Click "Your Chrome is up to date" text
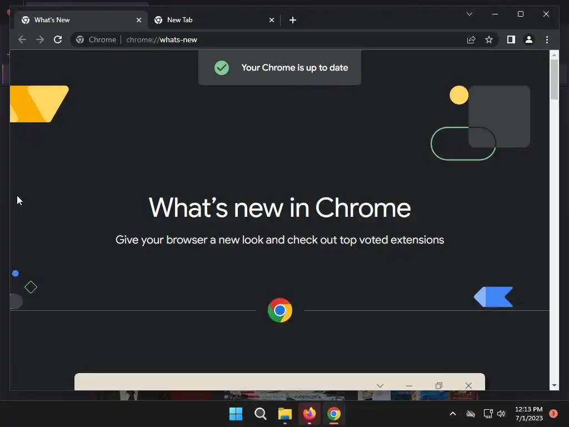The width and height of the screenshot is (569, 427). 295,67
